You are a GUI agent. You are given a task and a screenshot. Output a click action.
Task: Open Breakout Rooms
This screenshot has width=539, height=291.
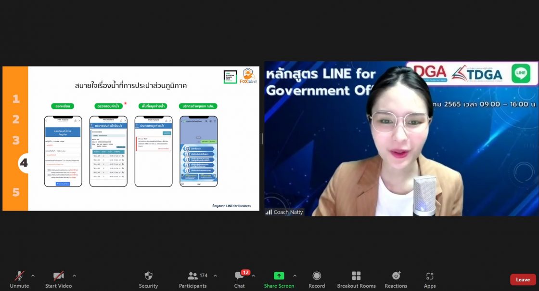pos(356,279)
